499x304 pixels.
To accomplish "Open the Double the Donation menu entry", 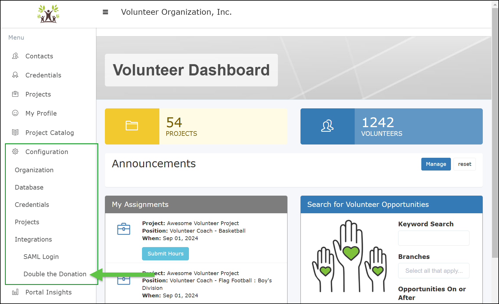I will 54,274.
